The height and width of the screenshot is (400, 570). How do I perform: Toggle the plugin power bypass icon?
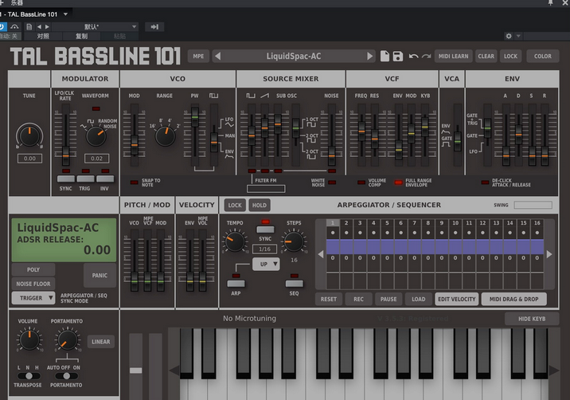pos(2,26)
